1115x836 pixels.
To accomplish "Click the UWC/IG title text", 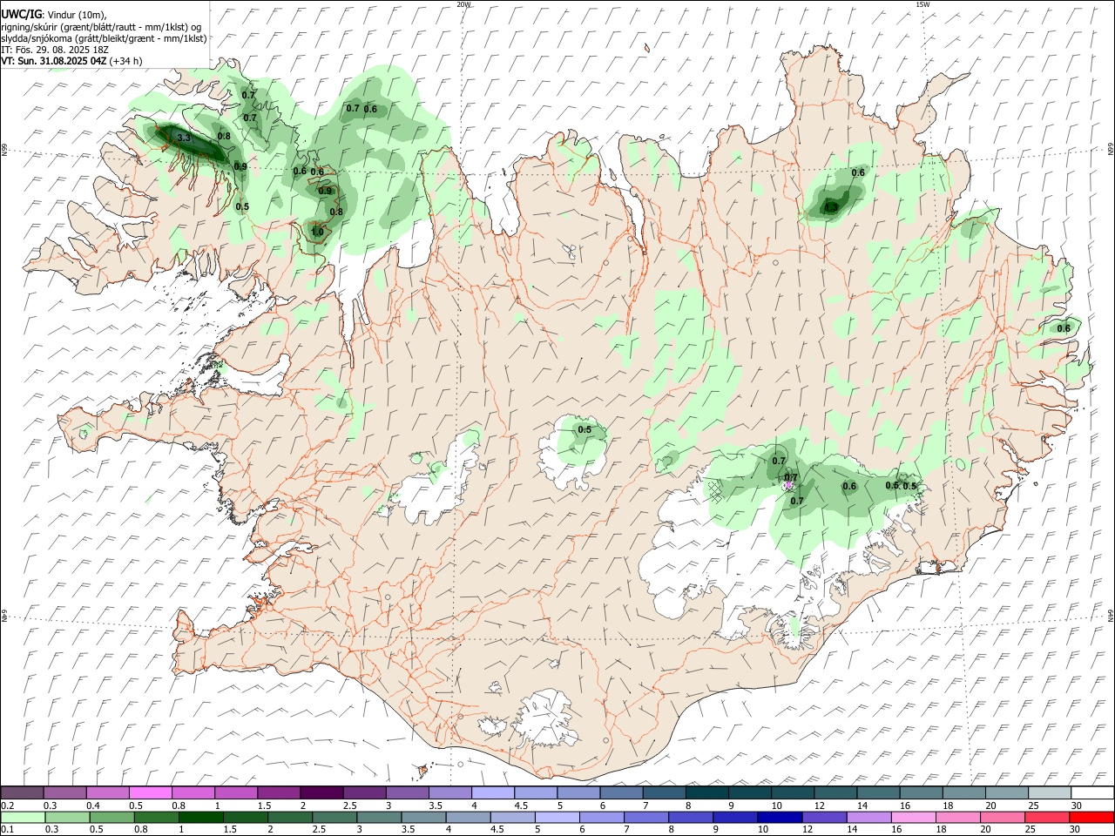I will tap(21, 14).
